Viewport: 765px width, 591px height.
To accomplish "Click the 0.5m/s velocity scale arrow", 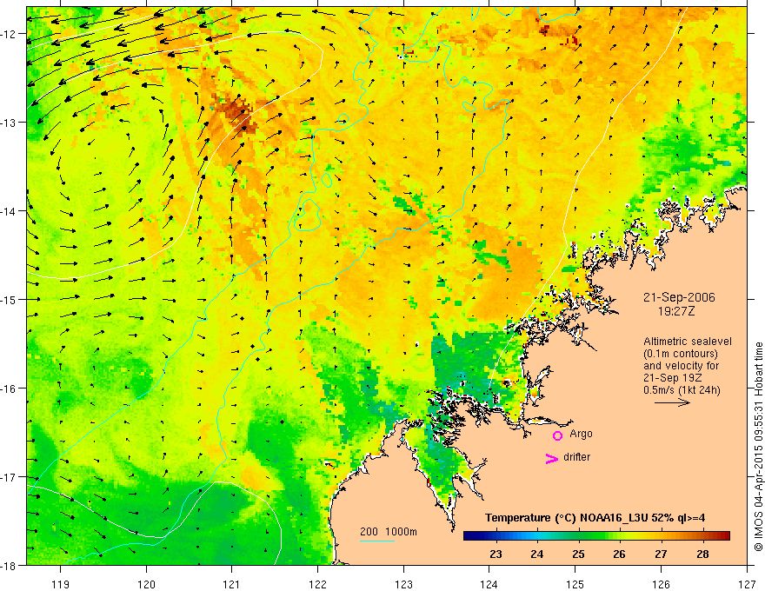I will coord(672,402).
